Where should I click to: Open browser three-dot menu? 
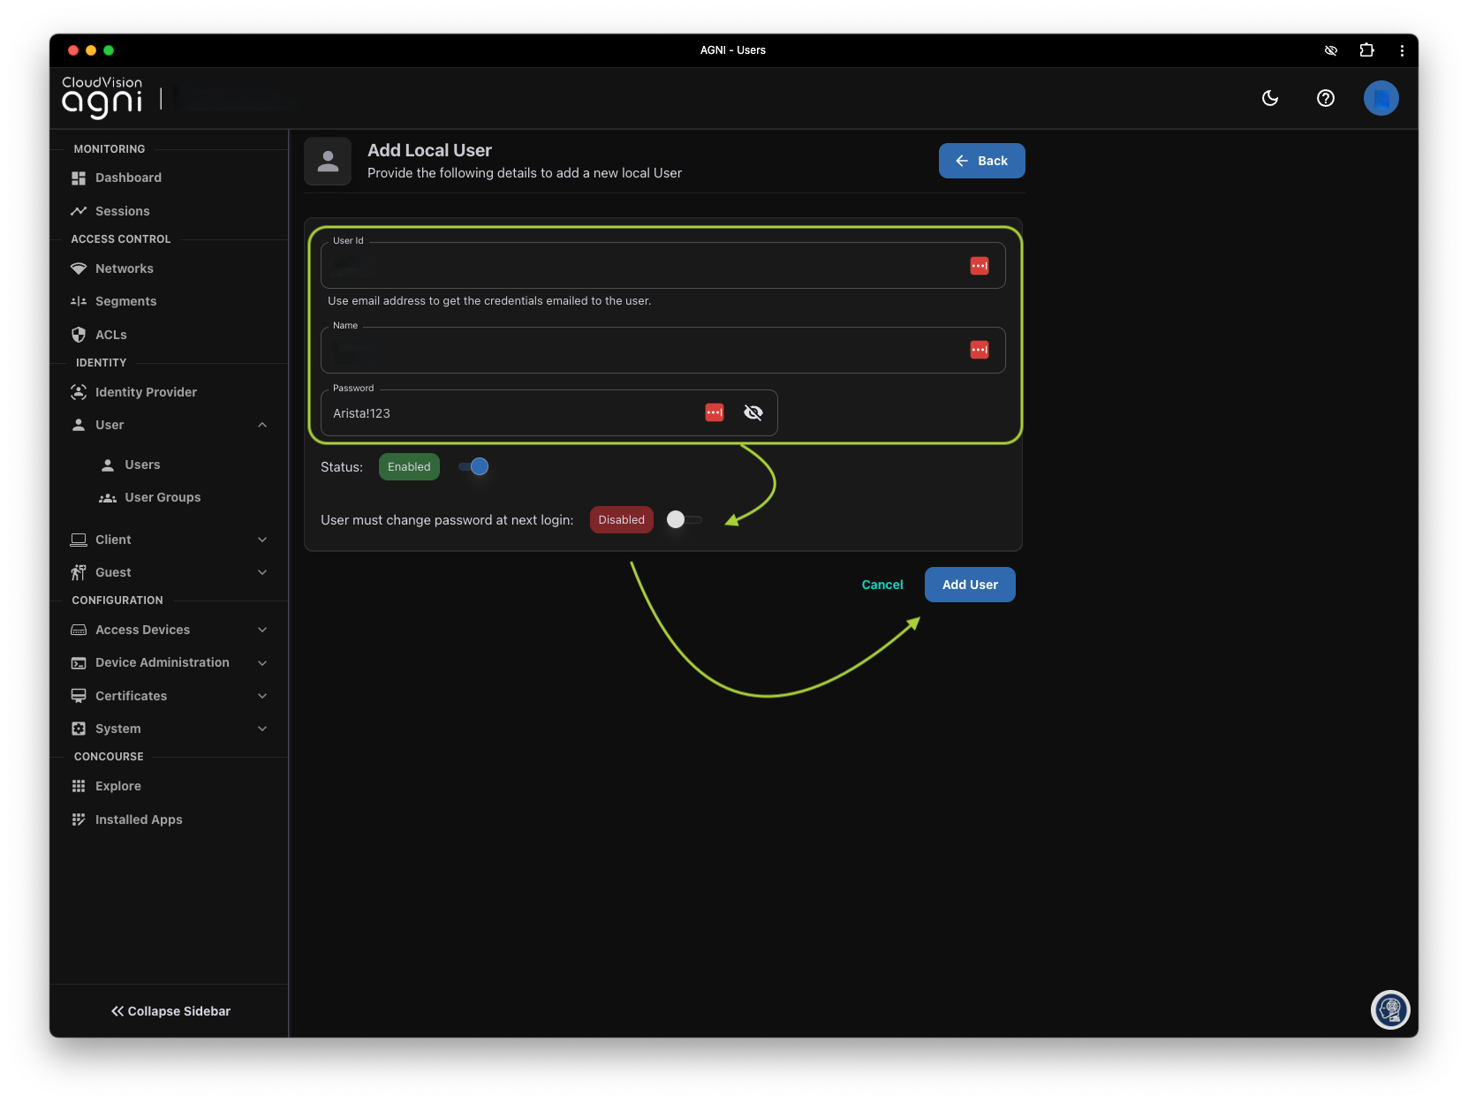(x=1402, y=50)
